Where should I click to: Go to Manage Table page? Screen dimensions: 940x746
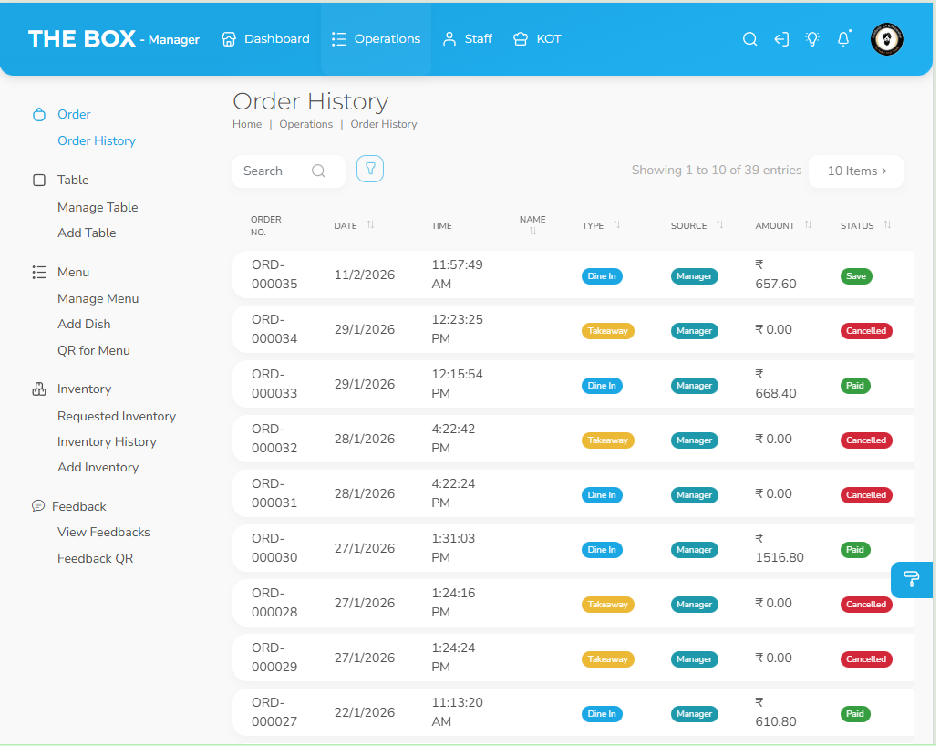pyautogui.click(x=98, y=207)
